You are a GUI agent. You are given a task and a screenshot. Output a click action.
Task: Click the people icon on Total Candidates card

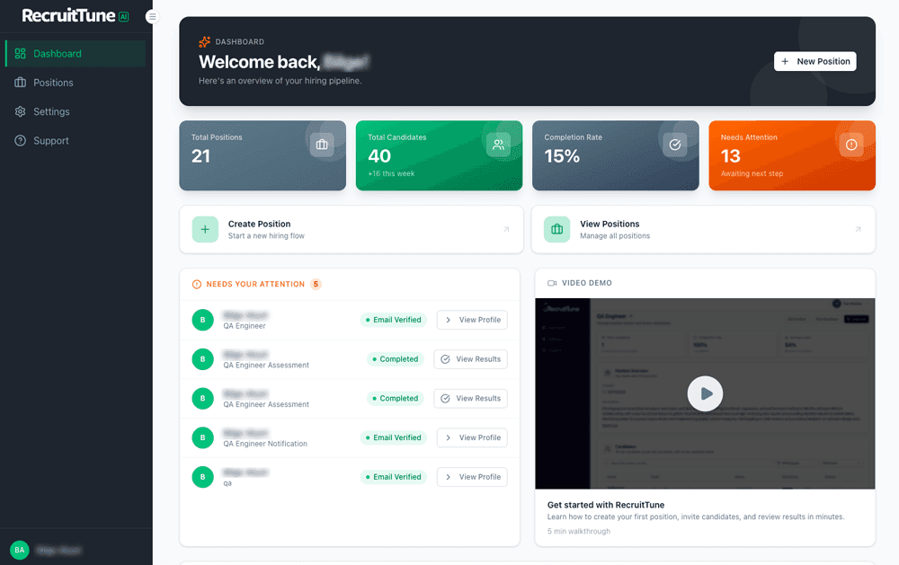(x=498, y=145)
